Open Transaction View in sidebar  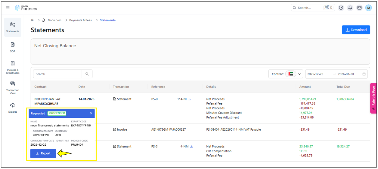coord(13,87)
